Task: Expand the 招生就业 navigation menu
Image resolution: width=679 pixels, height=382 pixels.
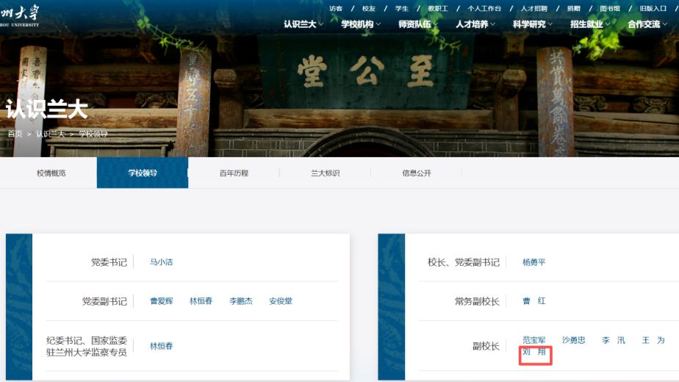Action: pyautogui.click(x=590, y=24)
